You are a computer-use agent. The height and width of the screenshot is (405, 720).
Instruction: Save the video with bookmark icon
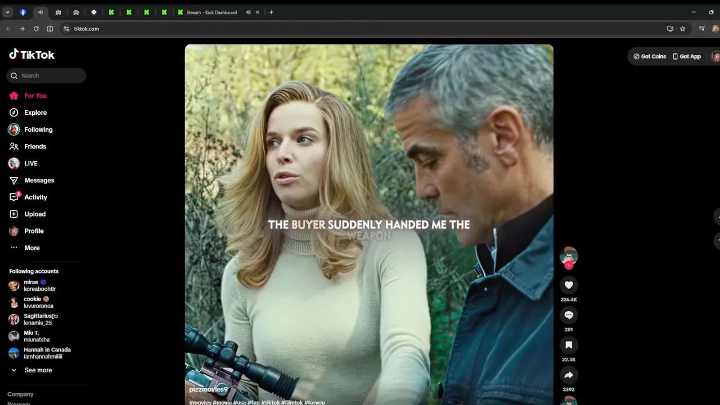click(x=569, y=345)
